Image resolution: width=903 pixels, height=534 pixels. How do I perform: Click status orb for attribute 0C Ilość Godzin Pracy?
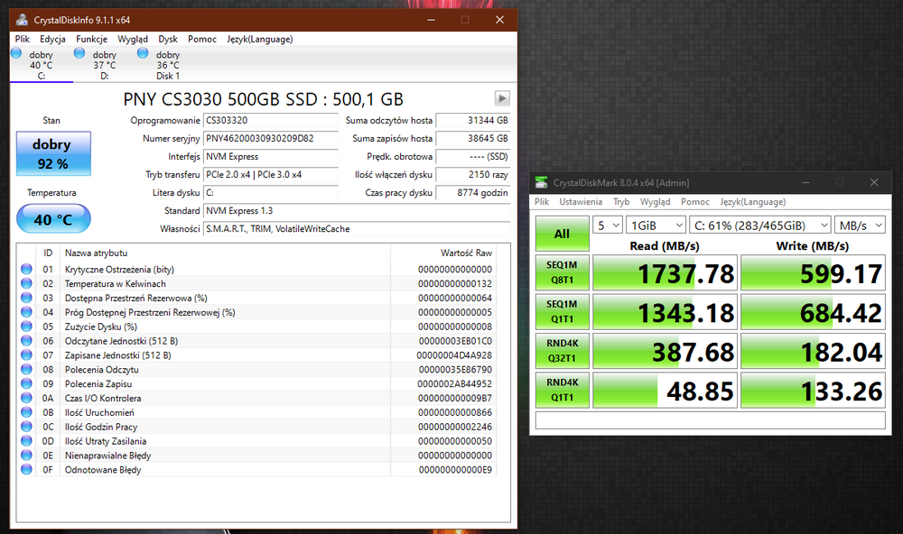[x=26, y=427]
